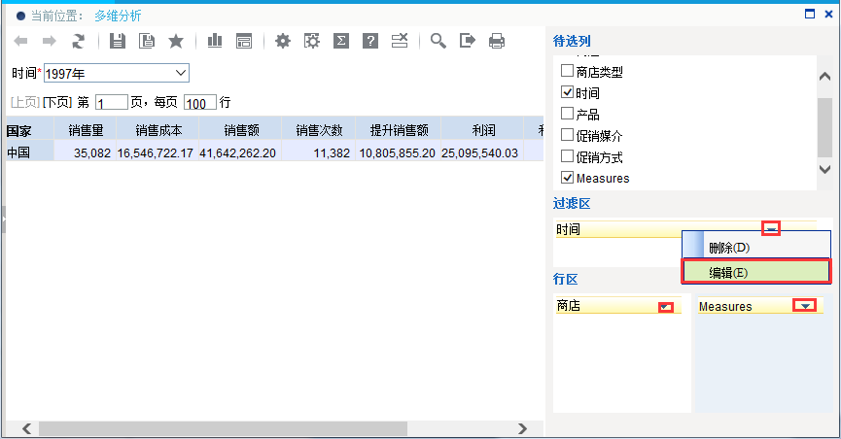Click the export icon
The height and width of the screenshot is (439, 841).
tap(467, 41)
